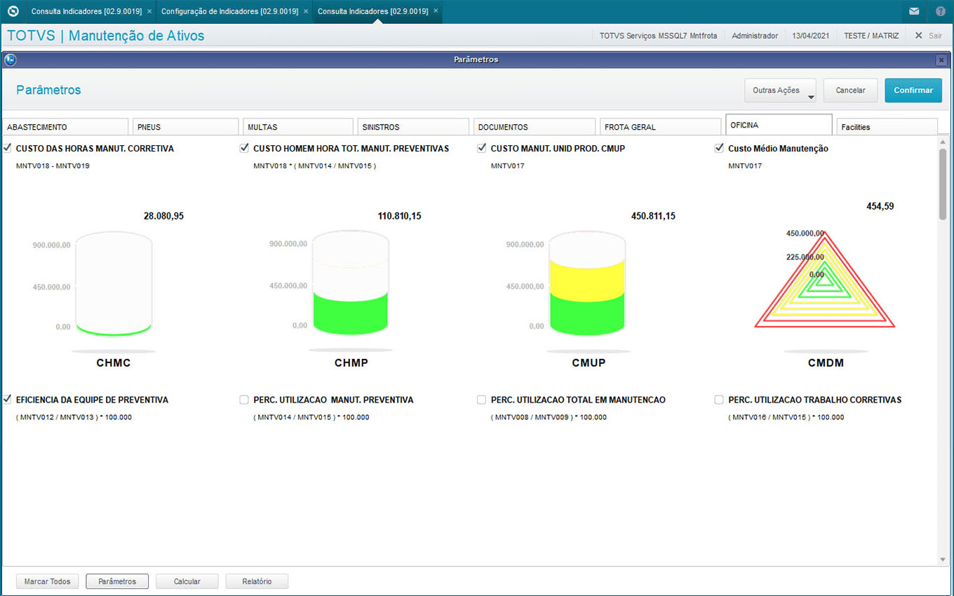Enable PERC. UTILIZACAO MANUT. PREVENTIVA checkbox
Screen dimensions: 954x596
[x=244, y=400]
